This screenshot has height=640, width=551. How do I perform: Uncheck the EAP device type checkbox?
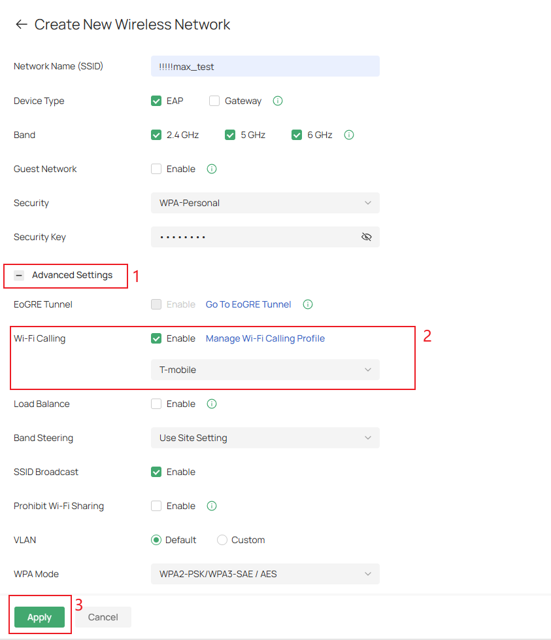pyautogui.click(x=156, y=101)
